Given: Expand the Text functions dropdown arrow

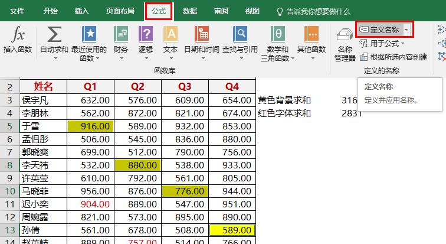Looking at the screenshot, I should [x=171, y=58].
